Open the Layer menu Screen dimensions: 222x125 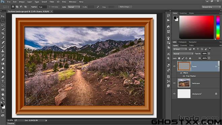tap(30, 2)
